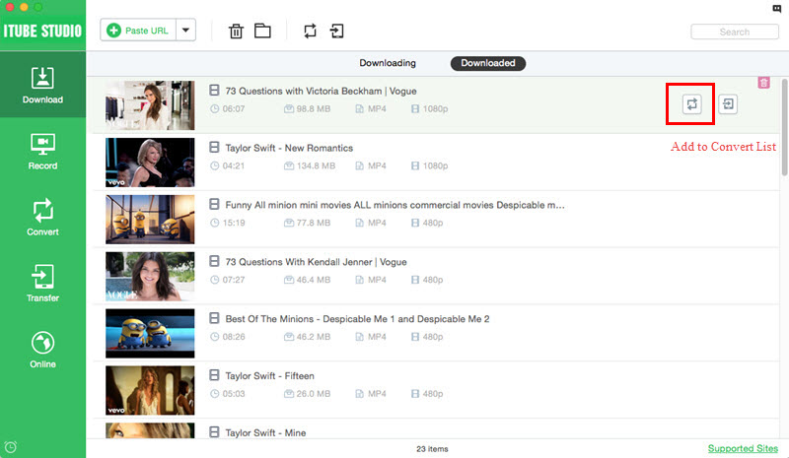
Task: Select the 'Funny All minion mini movies' title
Action: click(395, 205)
